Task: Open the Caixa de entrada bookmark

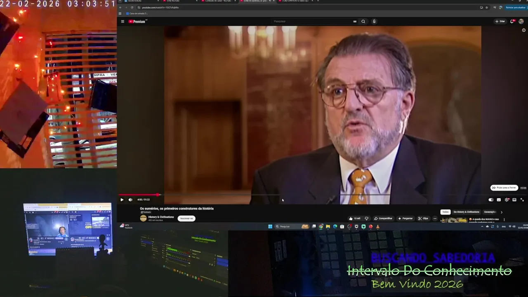Action: (137, 14)
